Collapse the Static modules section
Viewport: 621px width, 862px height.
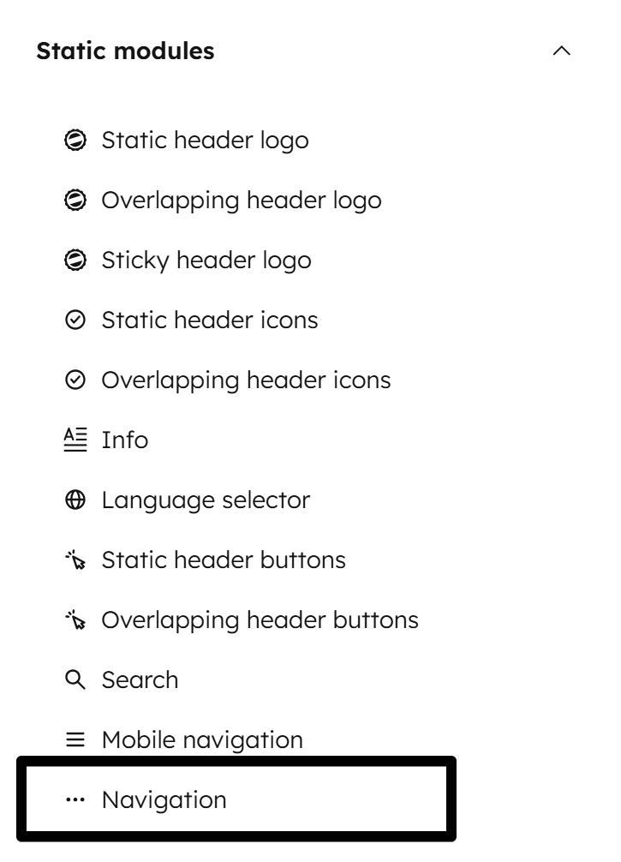(x=562, y=51)
